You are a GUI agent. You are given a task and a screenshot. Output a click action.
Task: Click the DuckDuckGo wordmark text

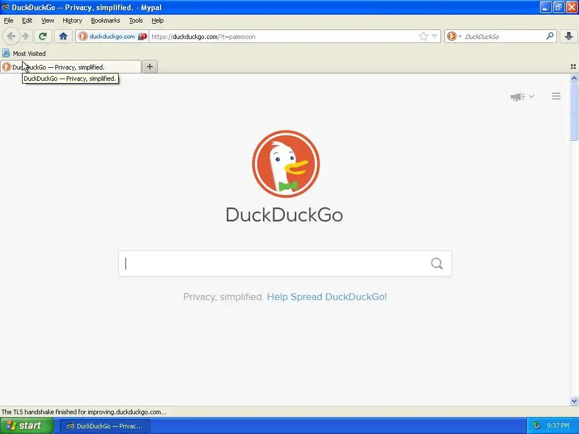pos(284,215)
